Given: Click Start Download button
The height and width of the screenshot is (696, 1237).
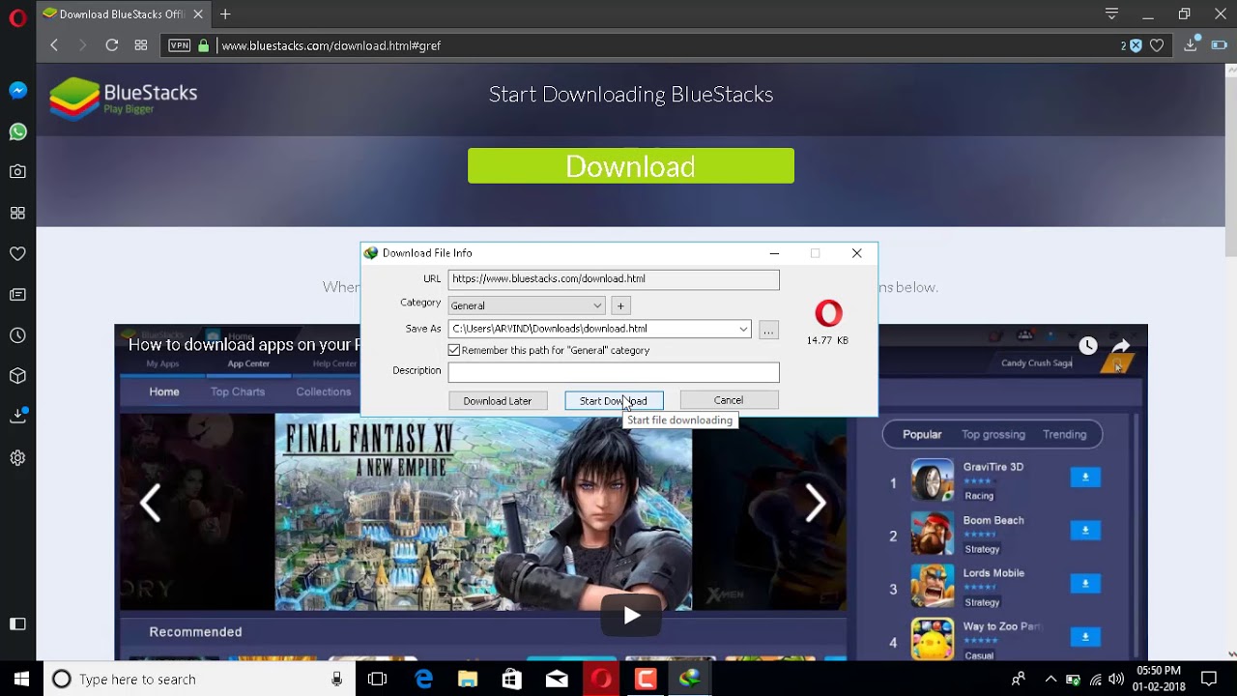Looking at the screenshot, I should (614, 400).
